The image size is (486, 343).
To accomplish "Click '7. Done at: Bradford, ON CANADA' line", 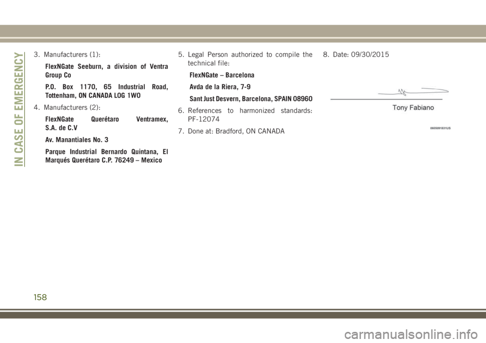I will (231, 132).
